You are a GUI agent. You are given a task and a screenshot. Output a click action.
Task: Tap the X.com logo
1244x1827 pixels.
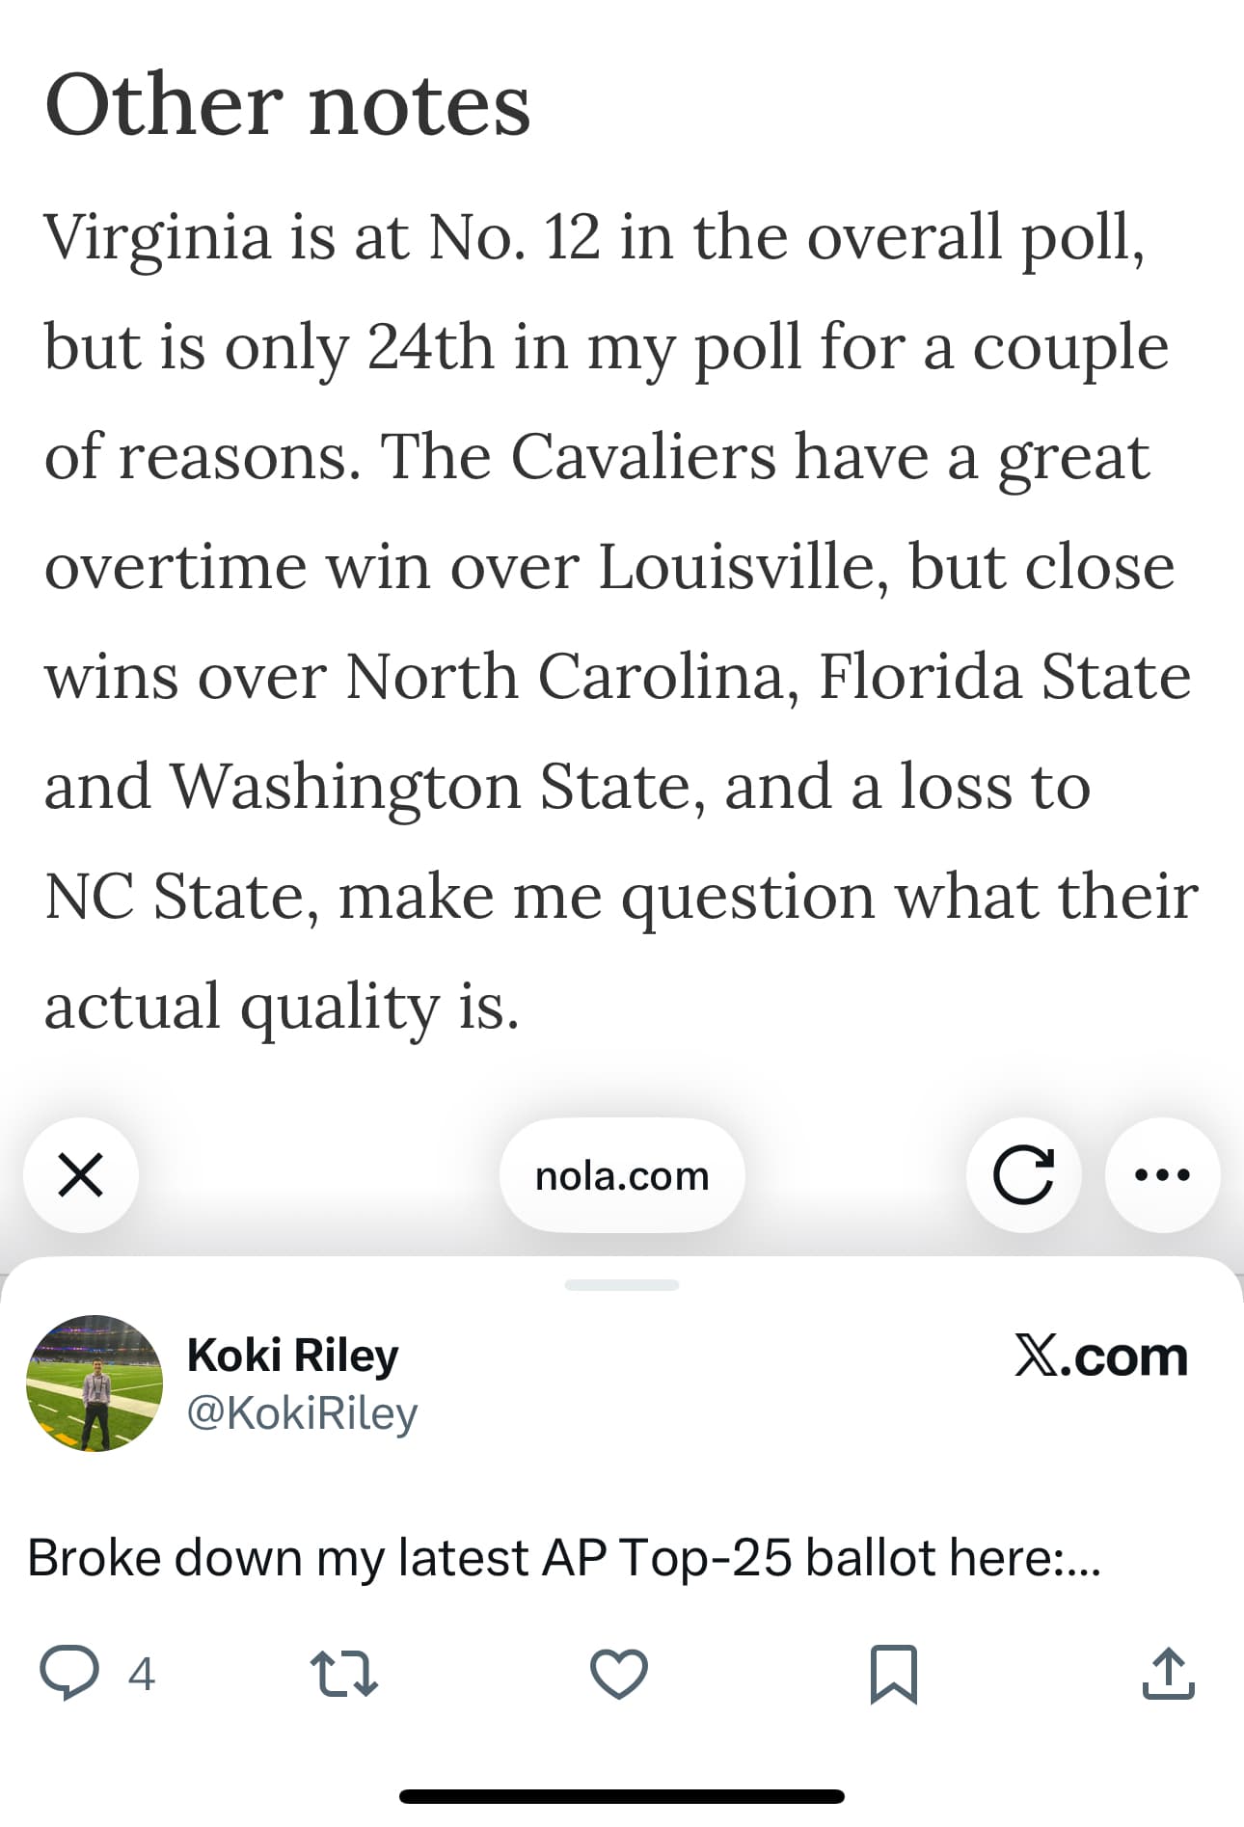click(x=1100, y=1357)
